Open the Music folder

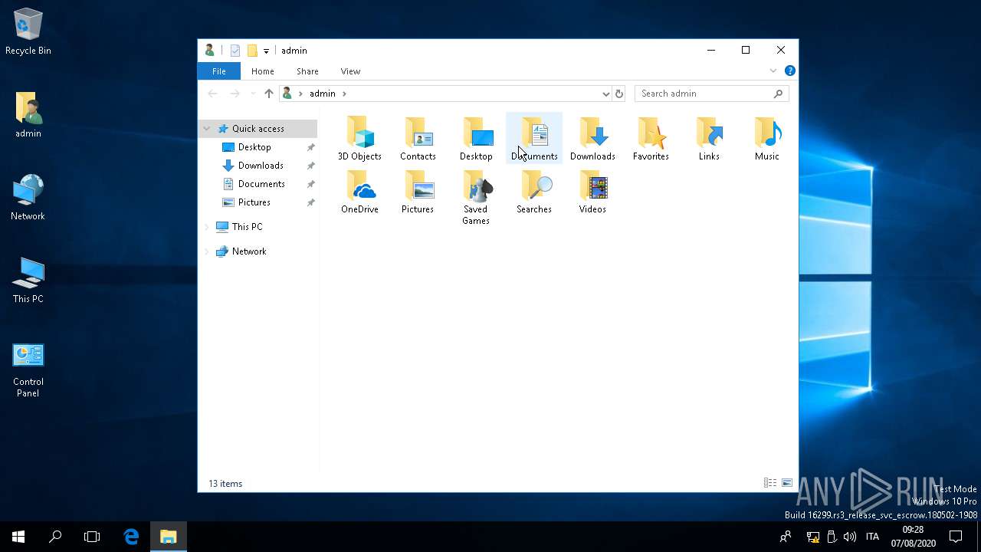click(767, 138)
